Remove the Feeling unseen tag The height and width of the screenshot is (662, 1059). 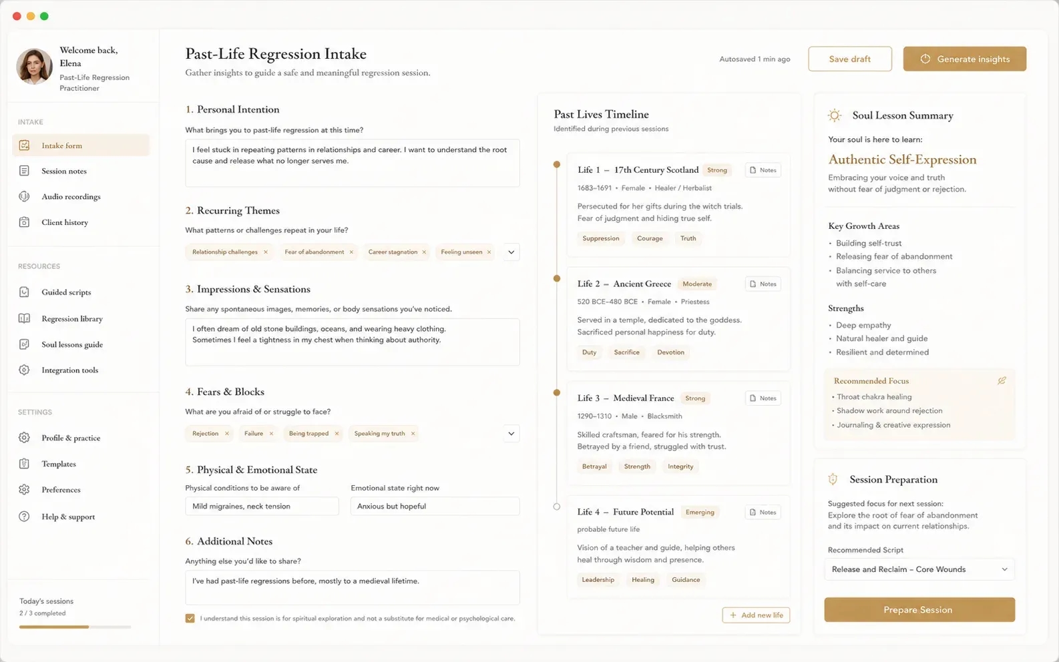(x=489, y=252)
